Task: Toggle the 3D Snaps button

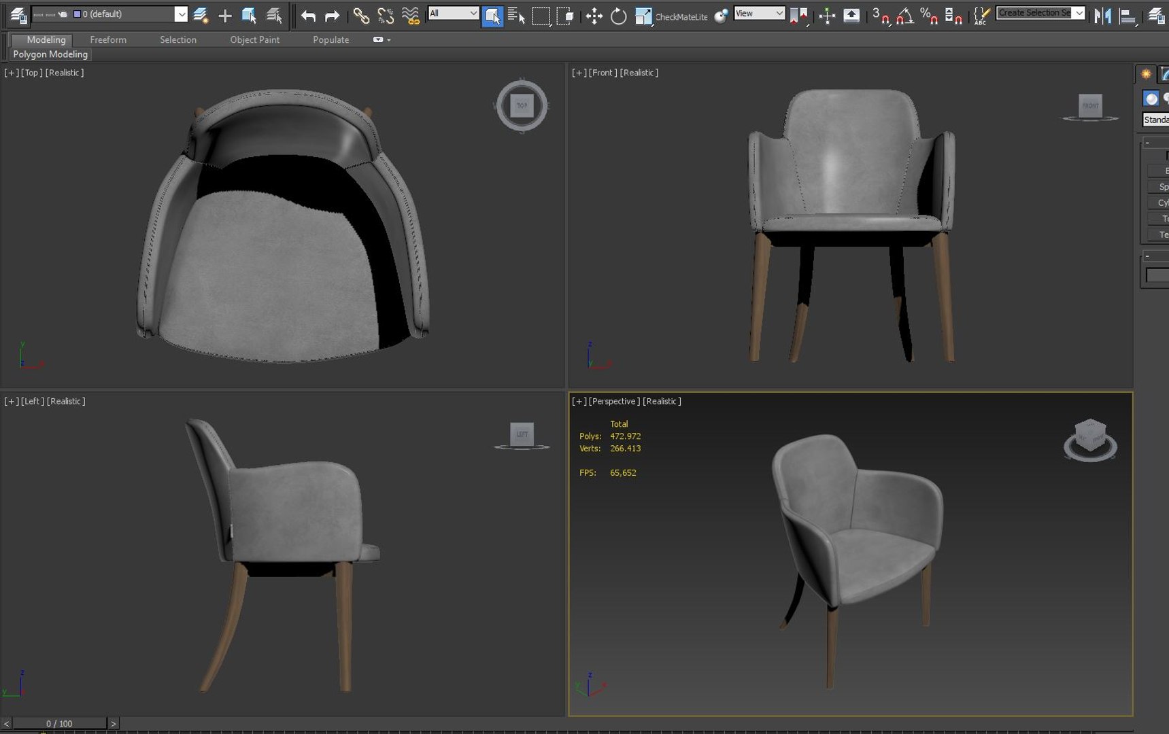Action: (x=881, y=16)
